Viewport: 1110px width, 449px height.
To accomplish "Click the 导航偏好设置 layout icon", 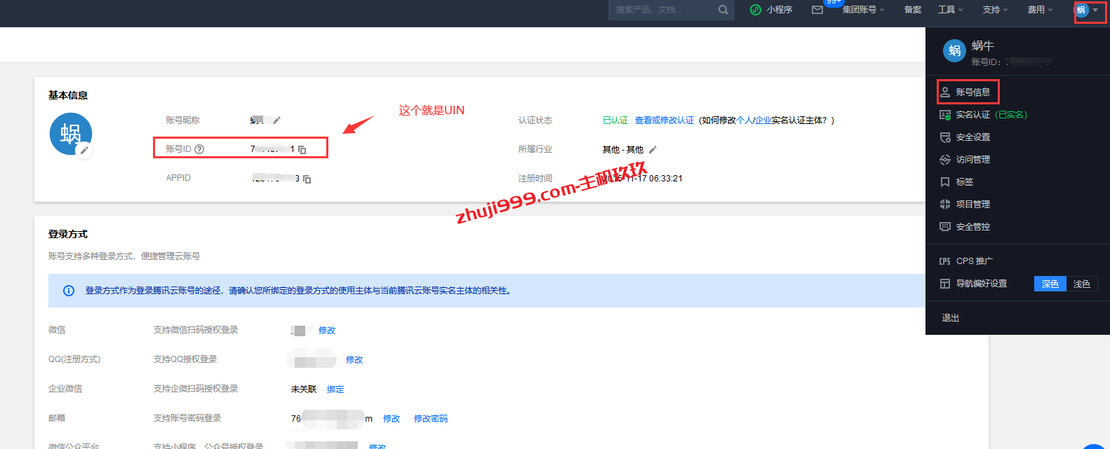I will pyautogui.click(x=945, y=284).
